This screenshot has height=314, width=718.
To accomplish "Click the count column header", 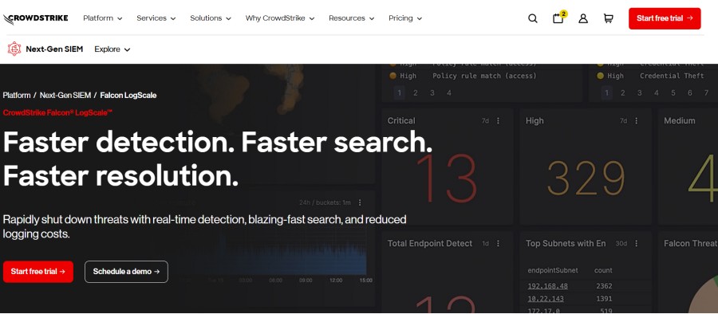I will coord(603,270).
